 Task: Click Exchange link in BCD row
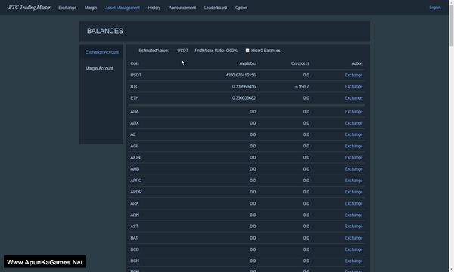(x=353, y=249)
